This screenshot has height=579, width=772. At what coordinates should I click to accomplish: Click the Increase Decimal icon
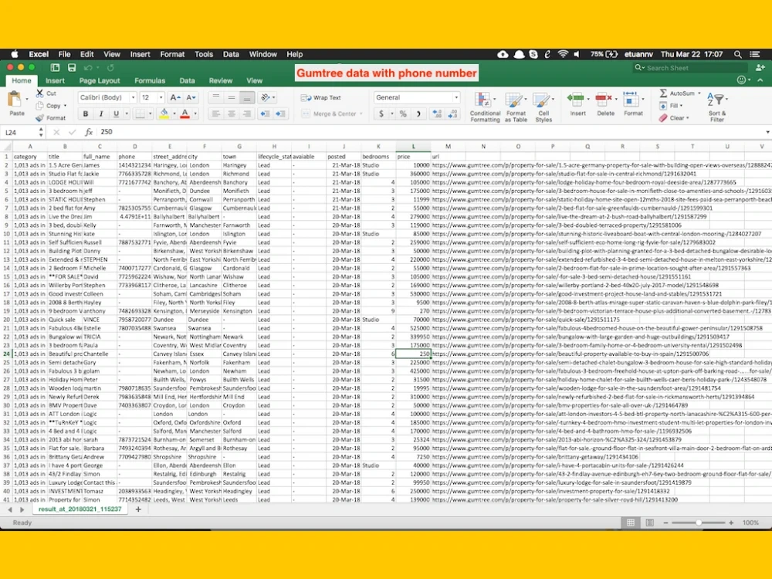[x=437, y=113]
